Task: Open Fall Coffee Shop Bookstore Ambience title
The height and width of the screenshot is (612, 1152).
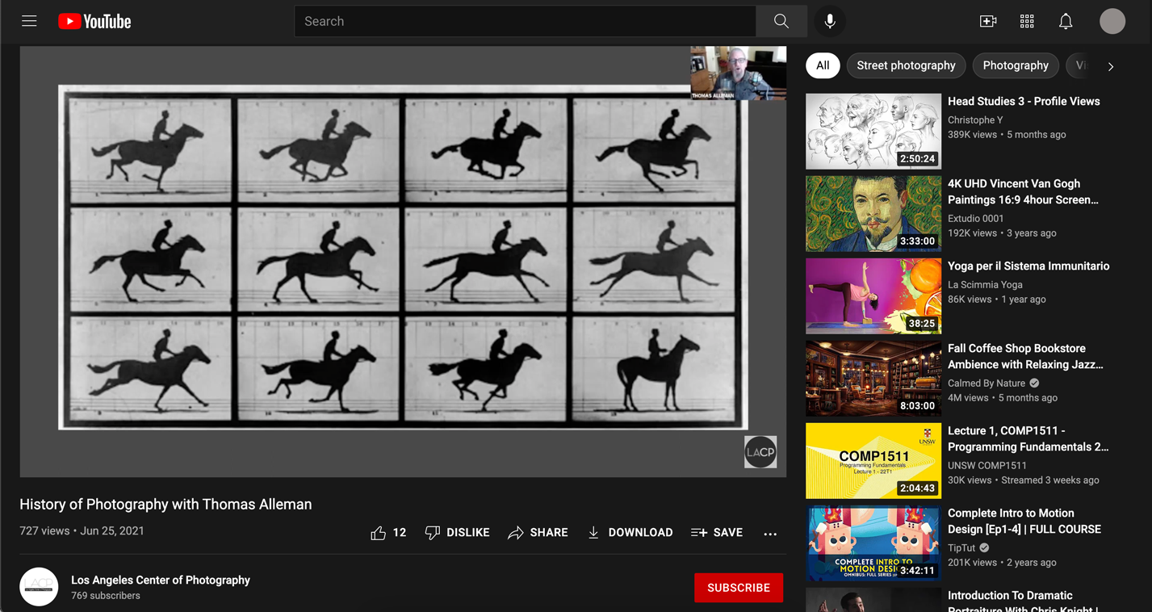Action: pos(1025,357)
